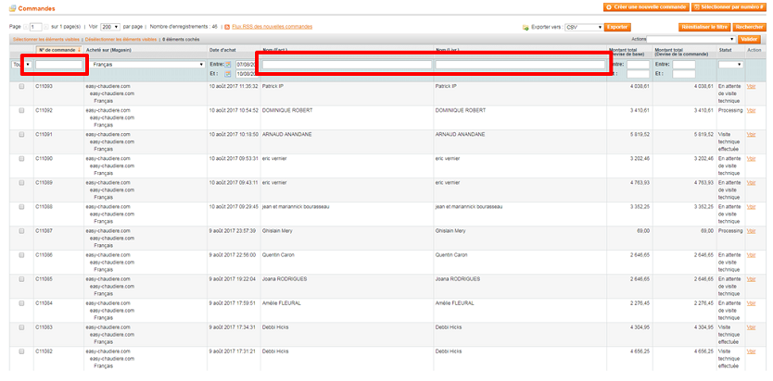Open the 'Entre' purchase date calendar icon
Image resolution: width=773 pixels, height=381 pixels.
229,65
